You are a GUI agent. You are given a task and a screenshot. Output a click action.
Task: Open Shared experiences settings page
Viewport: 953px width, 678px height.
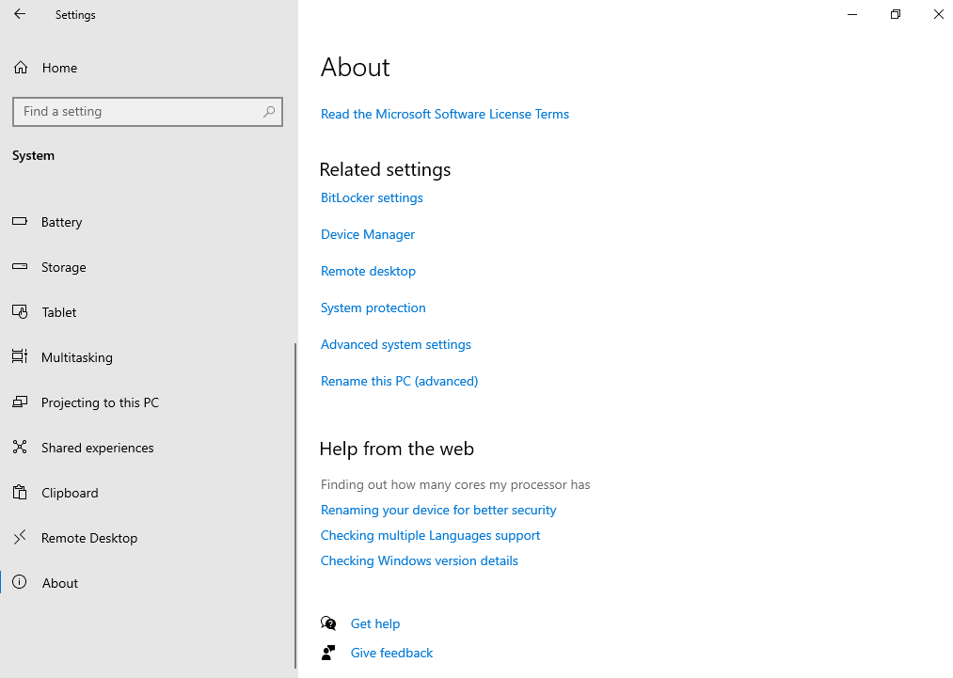point(97,448)
